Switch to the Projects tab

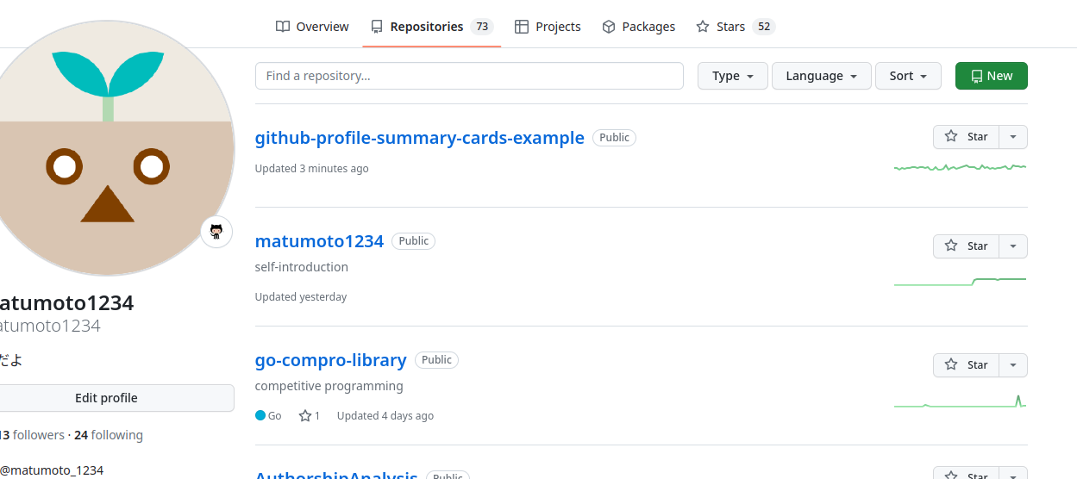[548, 27]
